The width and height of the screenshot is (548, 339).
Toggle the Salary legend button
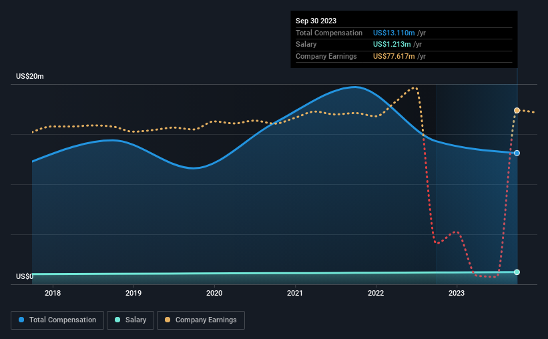click(130, 320)
